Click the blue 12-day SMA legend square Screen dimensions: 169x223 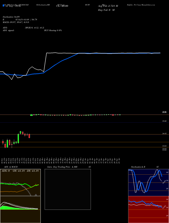[4, 5]
